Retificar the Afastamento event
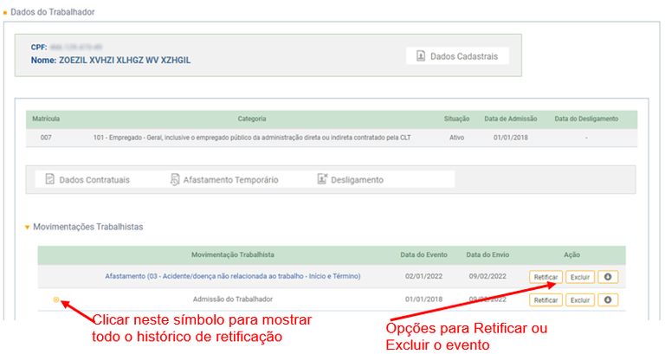 click(546, 277)
